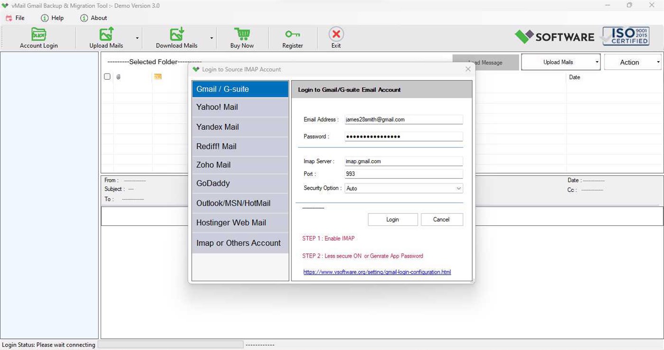Click the ISO Certified badge
Screen dimensions: 664x350
(x=626, y=36)
